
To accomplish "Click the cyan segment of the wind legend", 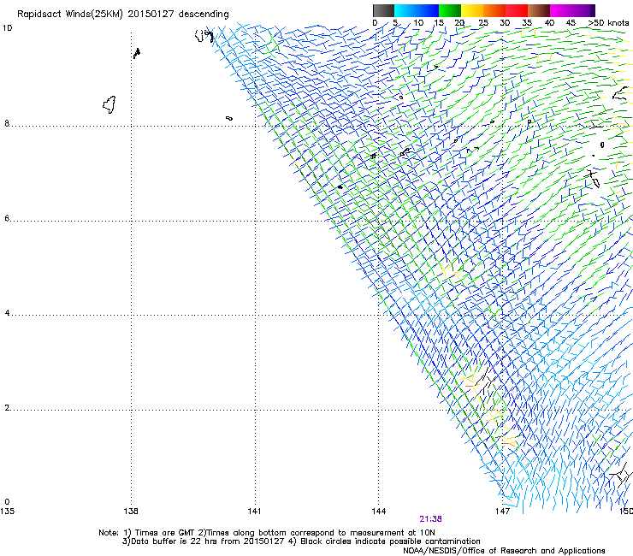I will 417,10.
